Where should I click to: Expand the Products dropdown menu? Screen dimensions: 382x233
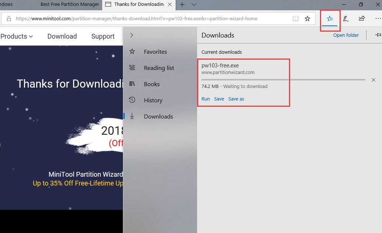(17, 36)
